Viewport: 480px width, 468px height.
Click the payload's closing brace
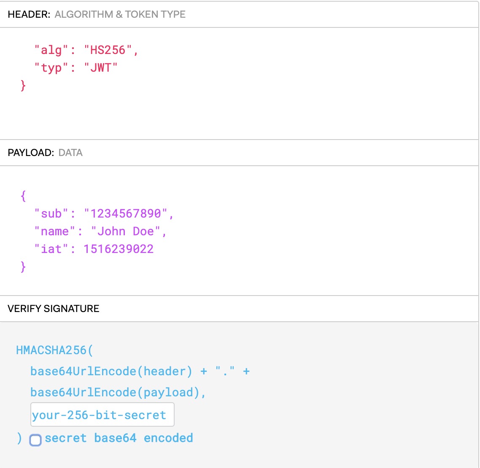[23, 267]
